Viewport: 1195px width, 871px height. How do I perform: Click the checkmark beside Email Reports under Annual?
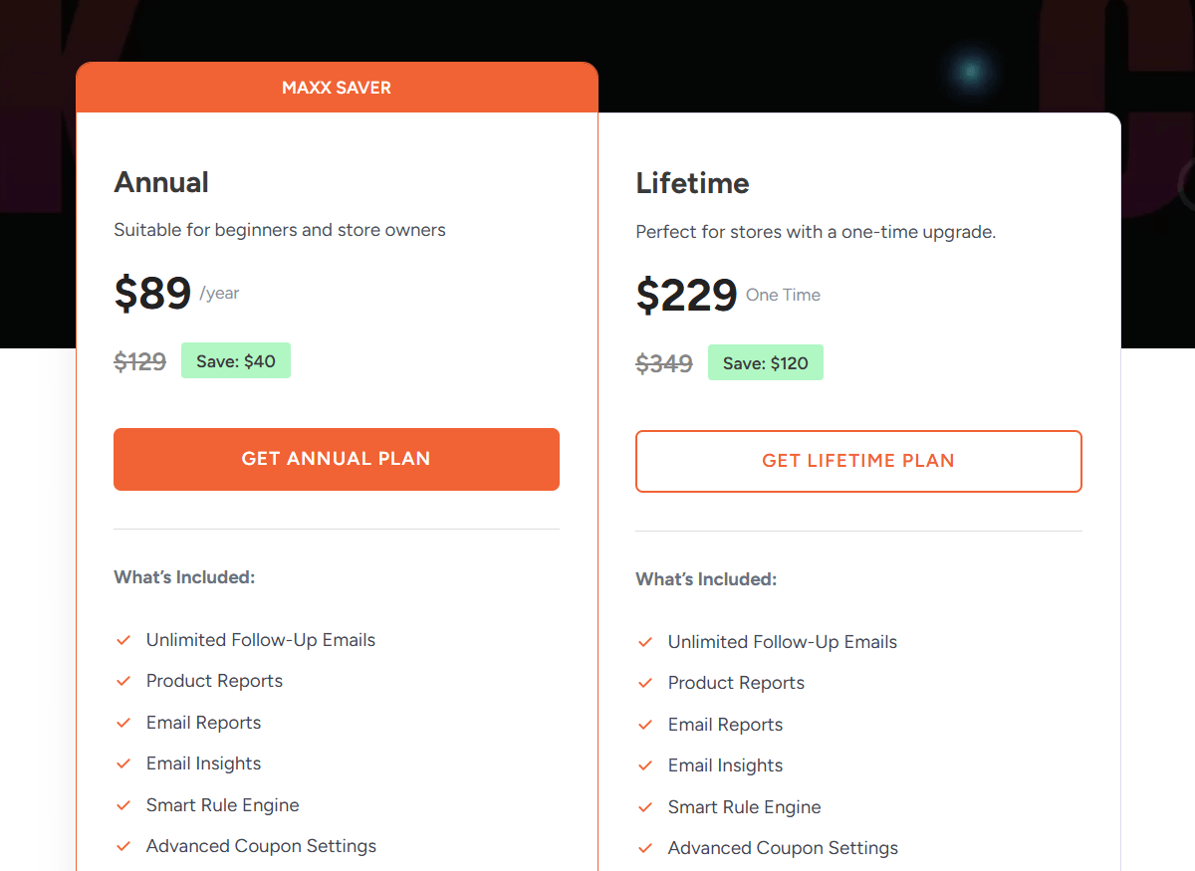pyautogui.click(x=123, y=723)
